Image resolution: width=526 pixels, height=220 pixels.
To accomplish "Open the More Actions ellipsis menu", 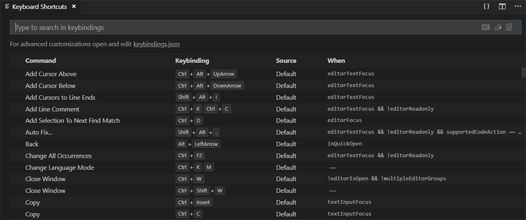I will [x=517, y=7].
